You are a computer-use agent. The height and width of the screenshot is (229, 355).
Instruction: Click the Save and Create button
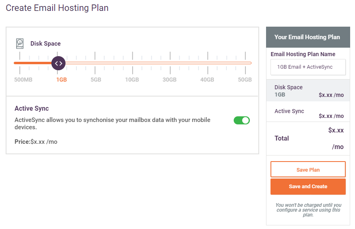(308, 187)
